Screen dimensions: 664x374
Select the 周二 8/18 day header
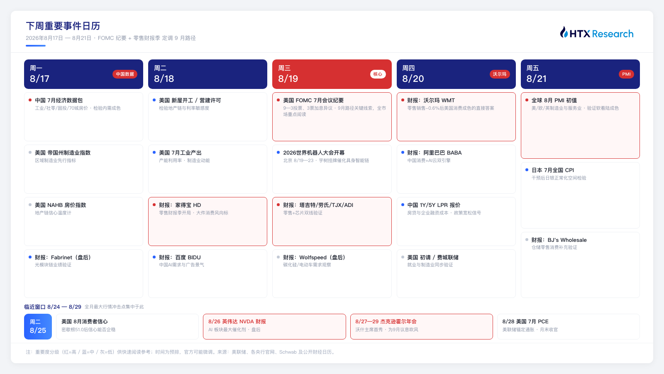pyautogui.click(x=207, y=74)
